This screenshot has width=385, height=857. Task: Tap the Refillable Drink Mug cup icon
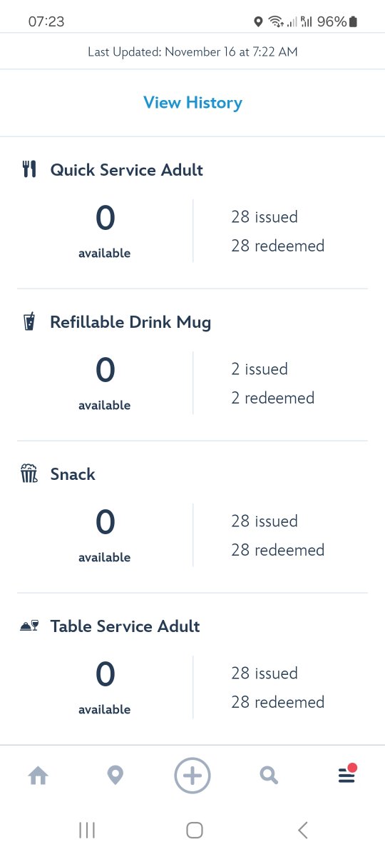point(29,321)
